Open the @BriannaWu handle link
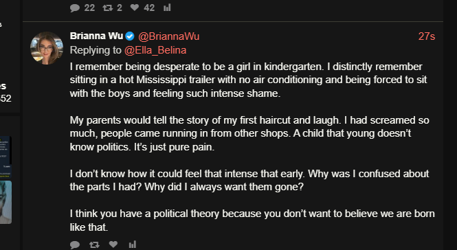Viewport: 457px width, 250px height. point(169,36)
